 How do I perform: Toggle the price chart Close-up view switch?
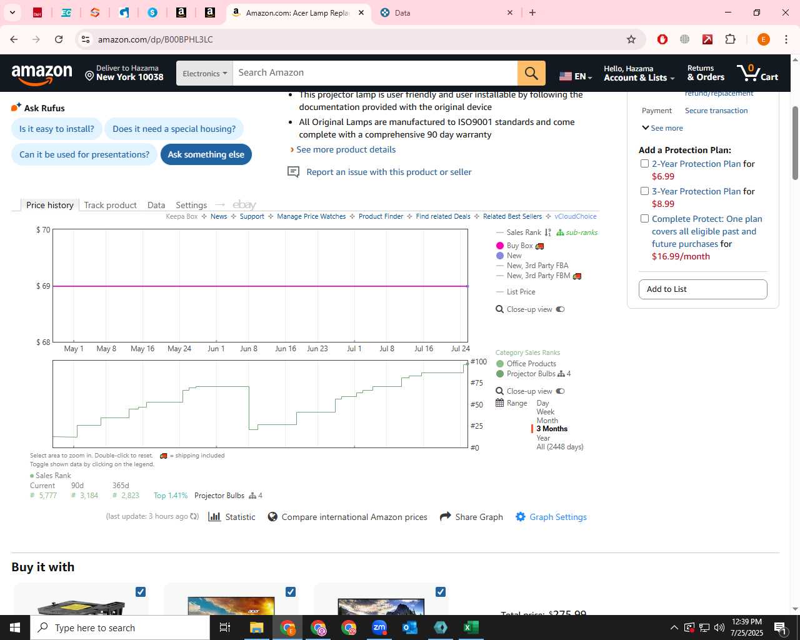pos(560,309)
